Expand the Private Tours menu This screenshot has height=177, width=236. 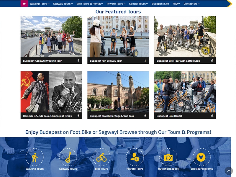point(116,4)
